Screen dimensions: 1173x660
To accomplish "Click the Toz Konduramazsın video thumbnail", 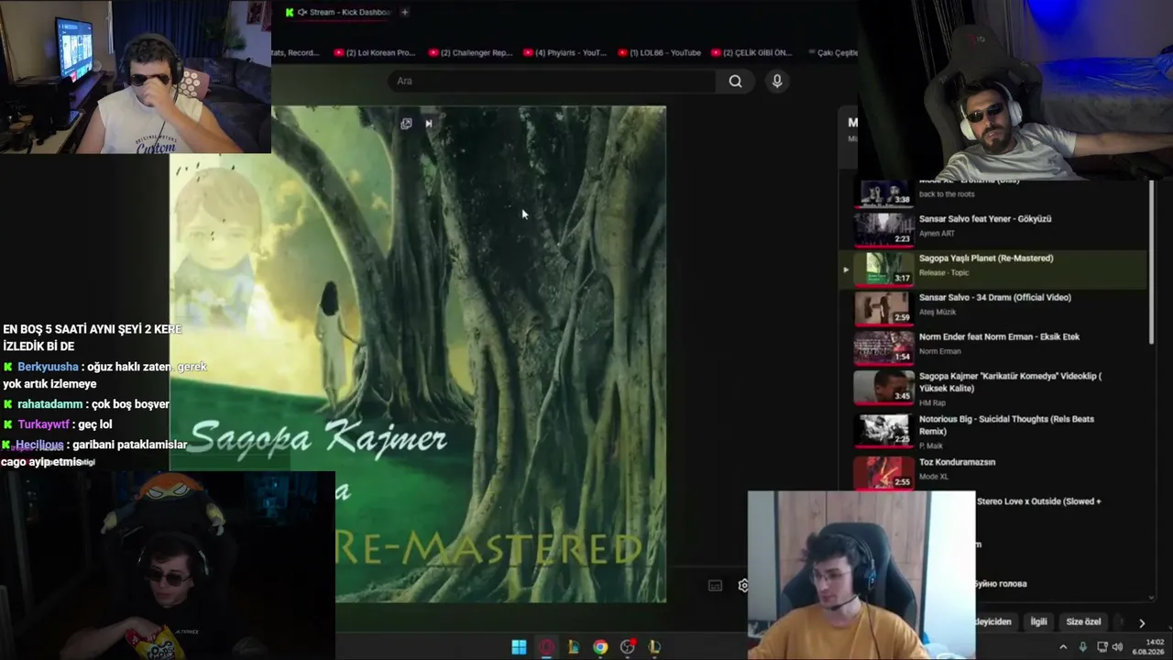I will pyautogui.click(x=884, y=472).
